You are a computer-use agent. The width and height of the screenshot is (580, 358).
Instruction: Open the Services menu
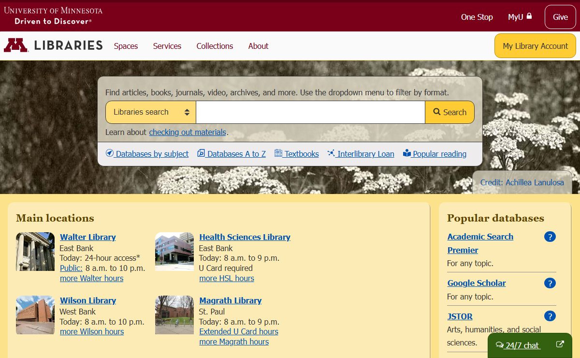(x=167, y=46)
